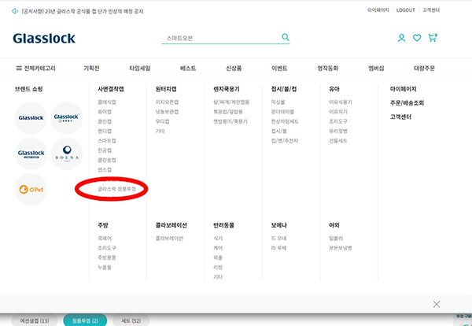Click 고객센터 in the side menu
Image resolution: width=472 pixels, height=326 pixels.
click(400, 117)
